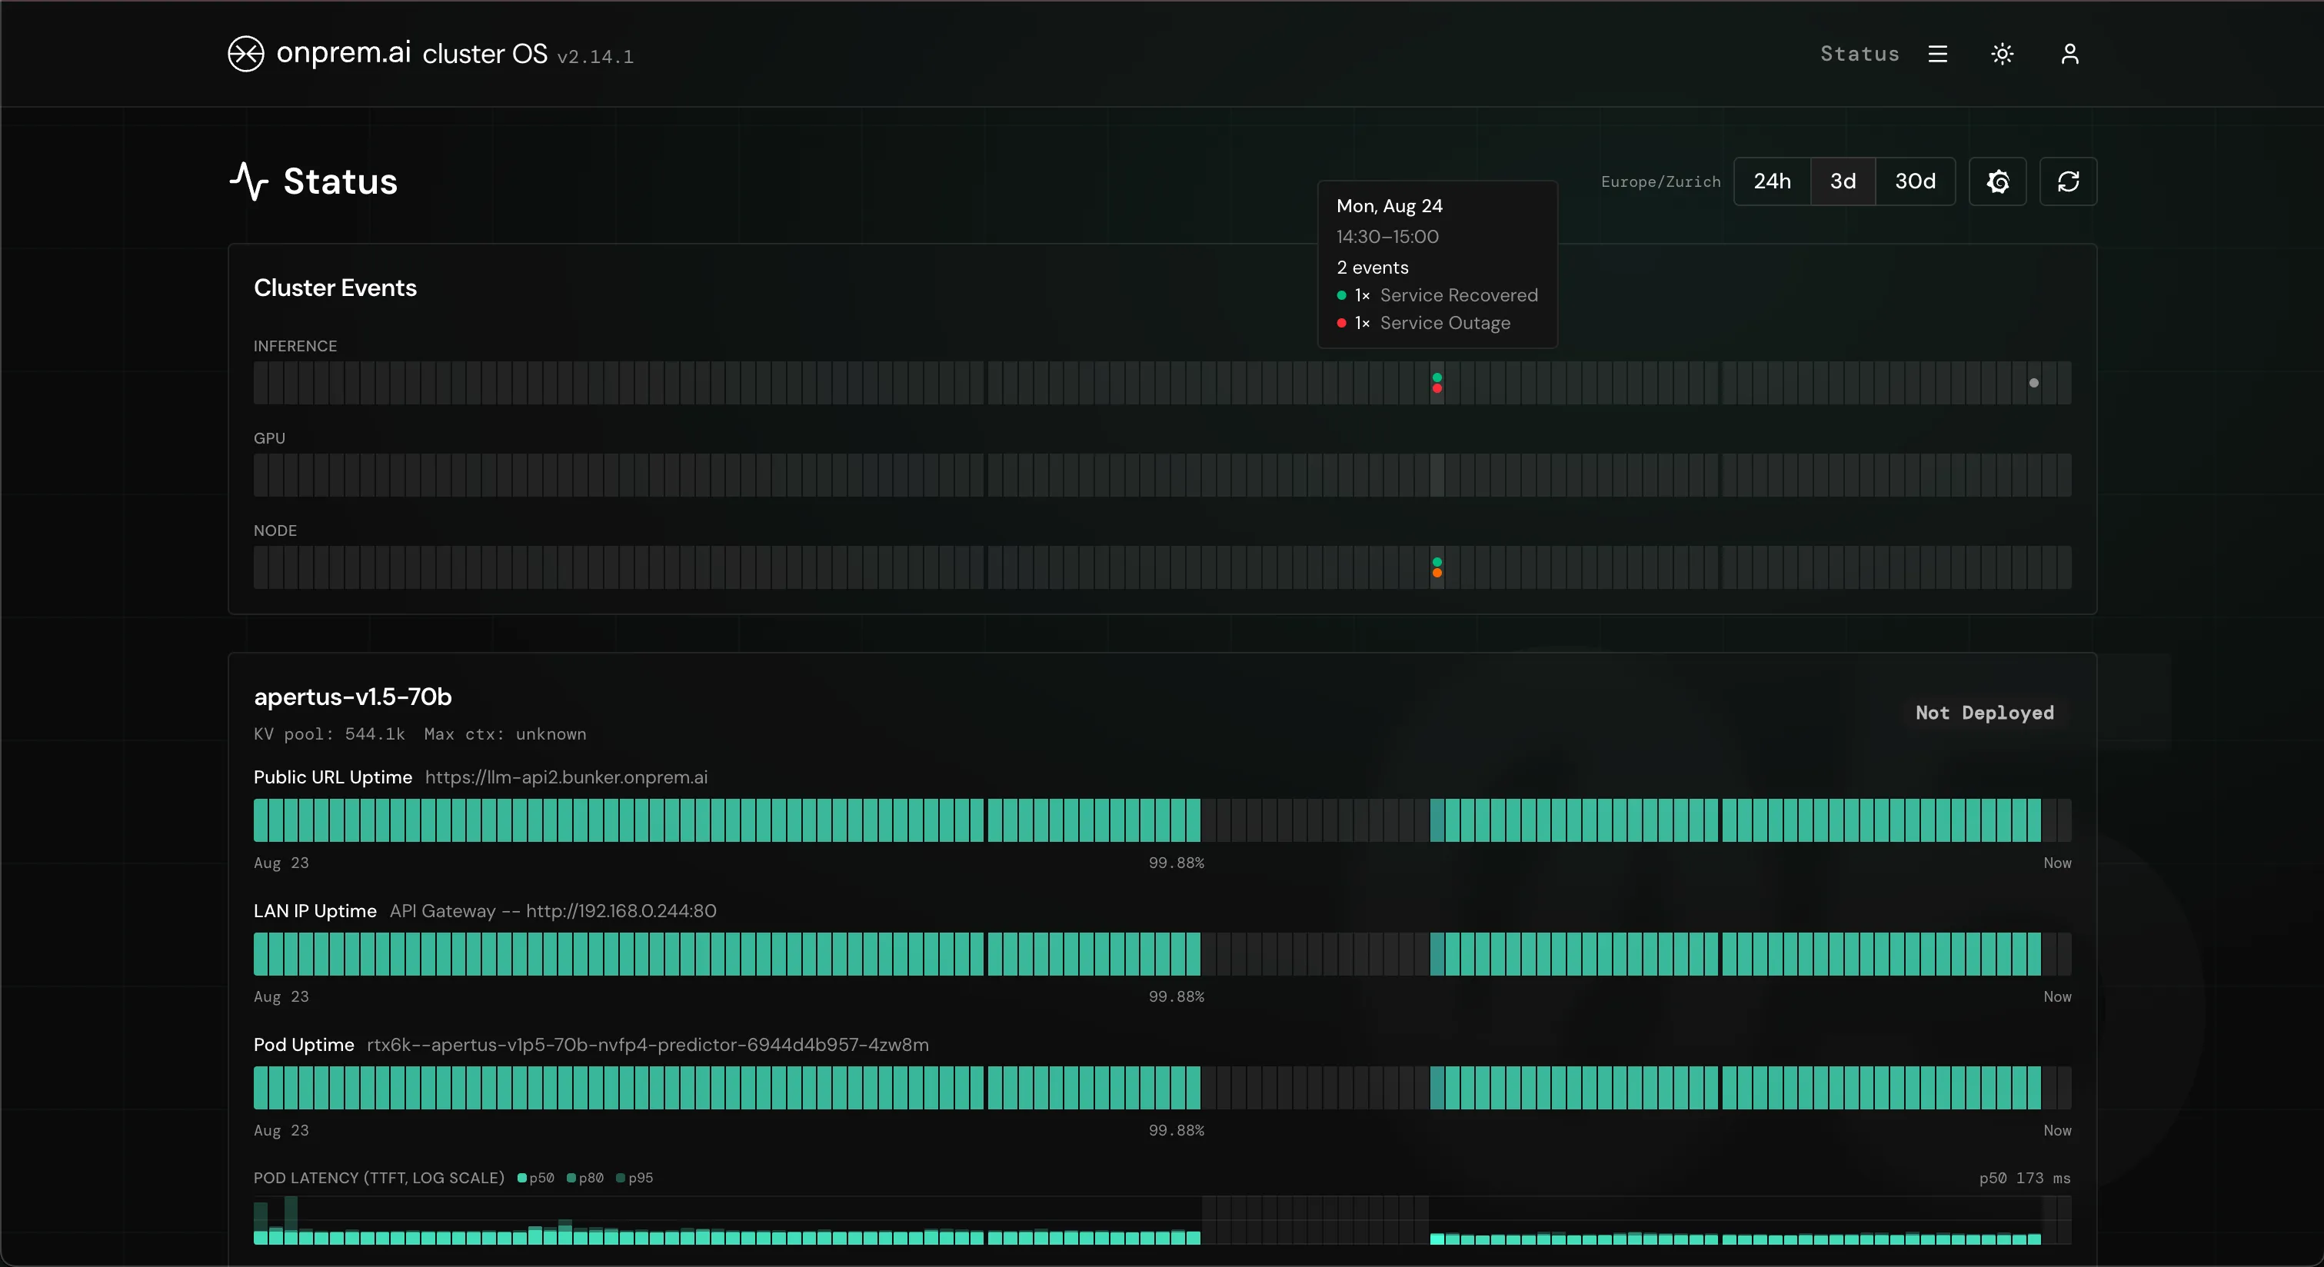Click the Status pulse icon beside heading
The image size is (2324, 1267).
pos(249,181)
